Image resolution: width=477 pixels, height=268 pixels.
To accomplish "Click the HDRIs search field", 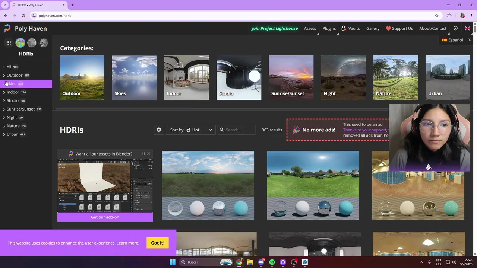I will tap(237, 130).
